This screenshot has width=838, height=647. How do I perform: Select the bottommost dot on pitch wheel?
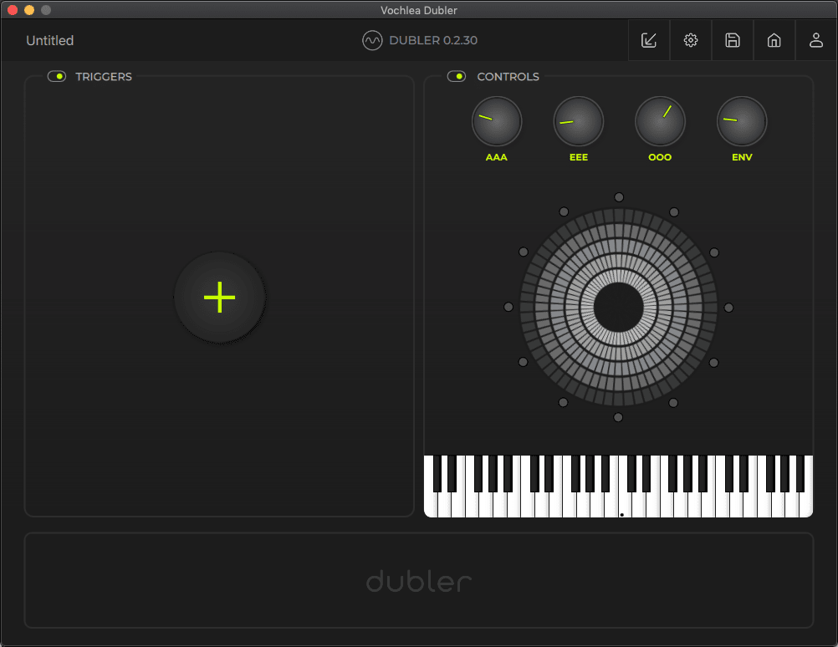618,417
